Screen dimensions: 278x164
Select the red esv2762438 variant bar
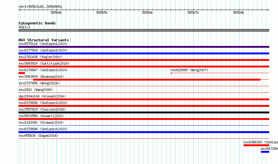click(x=144, y=60)
